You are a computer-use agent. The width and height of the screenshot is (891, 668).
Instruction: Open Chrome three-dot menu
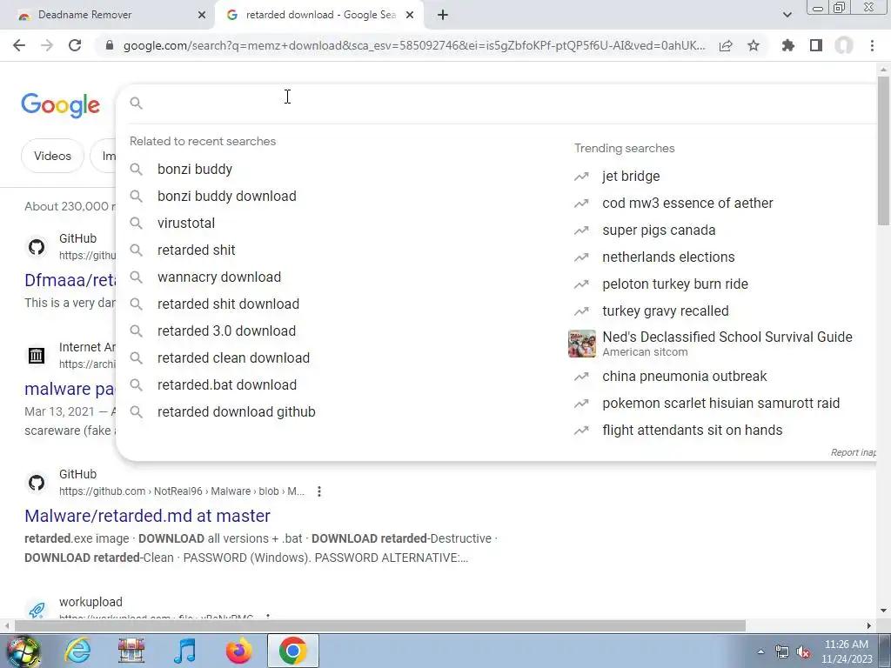click(872, 45)
